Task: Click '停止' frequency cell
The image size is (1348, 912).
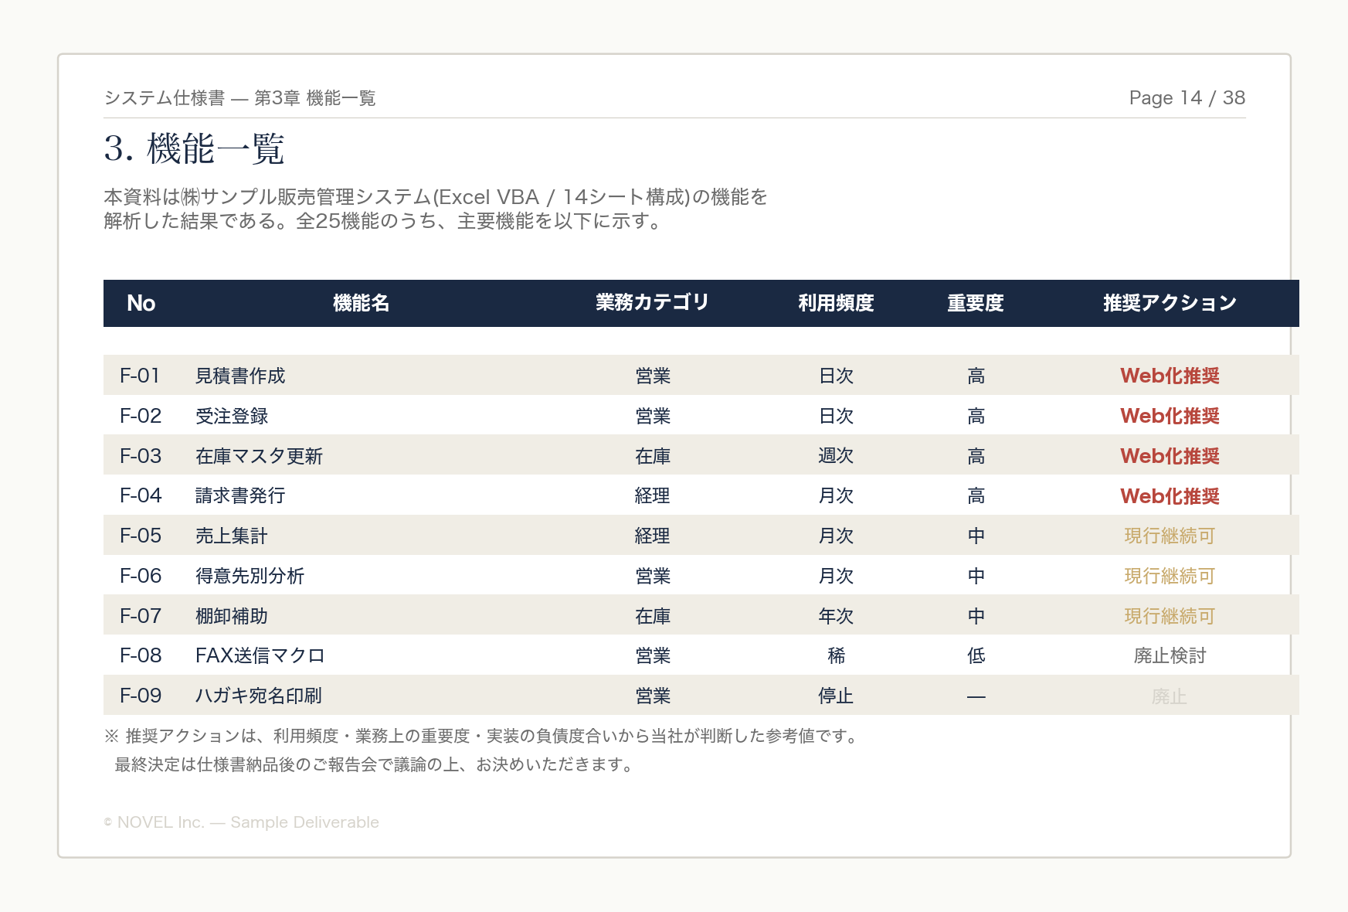Action: [836, 696]
